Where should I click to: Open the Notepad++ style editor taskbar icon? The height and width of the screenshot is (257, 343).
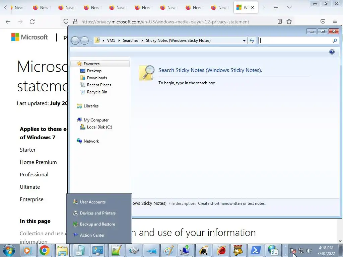116,250
